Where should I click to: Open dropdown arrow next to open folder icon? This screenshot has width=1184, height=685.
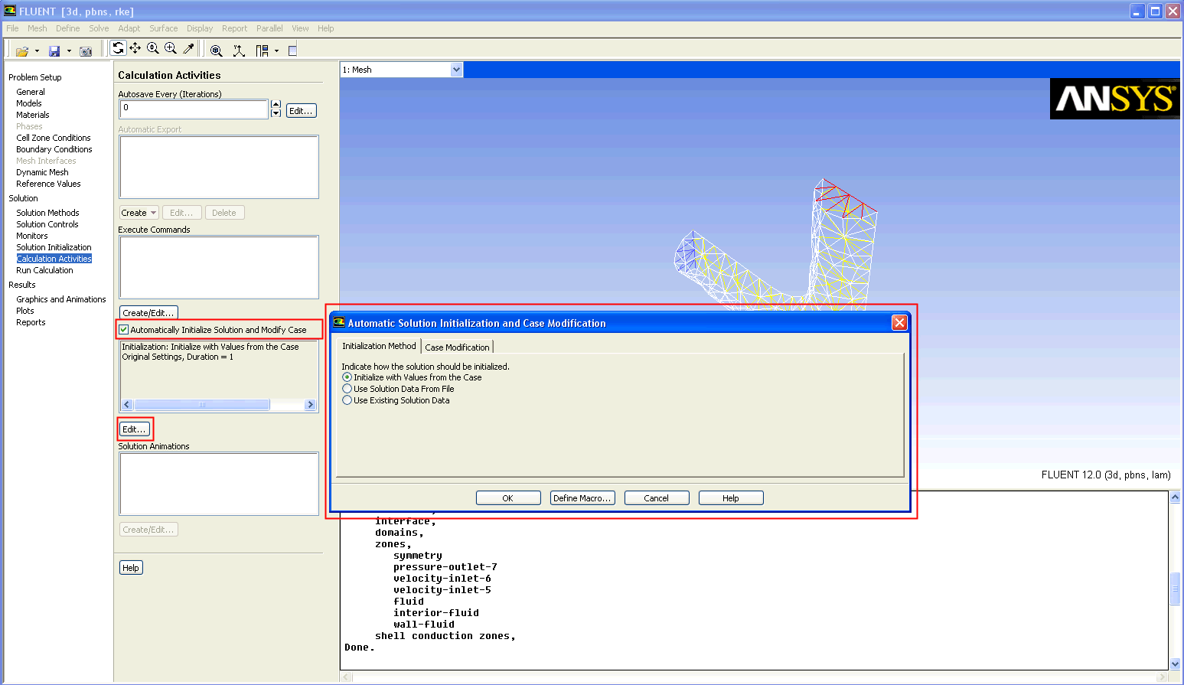pyautogui.click(x=37, y=51)
